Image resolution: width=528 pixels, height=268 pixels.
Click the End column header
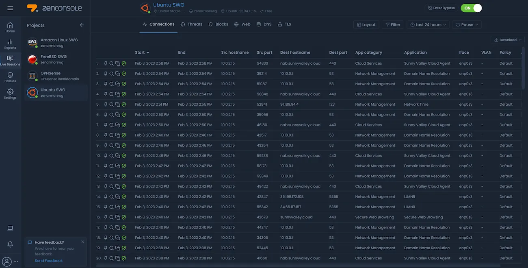(182, 52)
